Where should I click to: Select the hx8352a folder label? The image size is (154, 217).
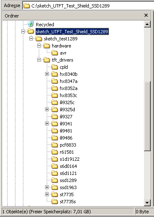tap(68, 88)
